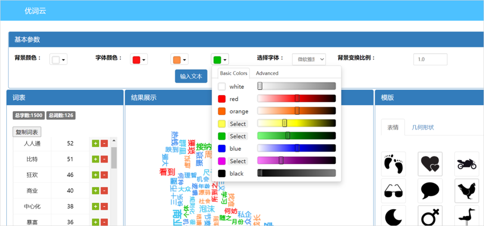Click Select button next to yellow swatch
The width and height of the screenshot is (484, 226).
238,124
